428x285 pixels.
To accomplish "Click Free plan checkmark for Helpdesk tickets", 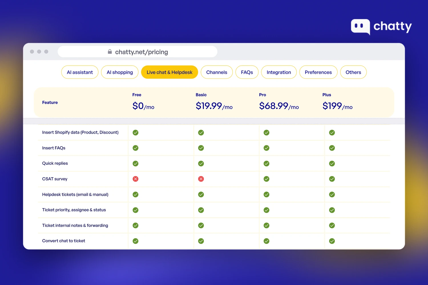I will (136, 194).
